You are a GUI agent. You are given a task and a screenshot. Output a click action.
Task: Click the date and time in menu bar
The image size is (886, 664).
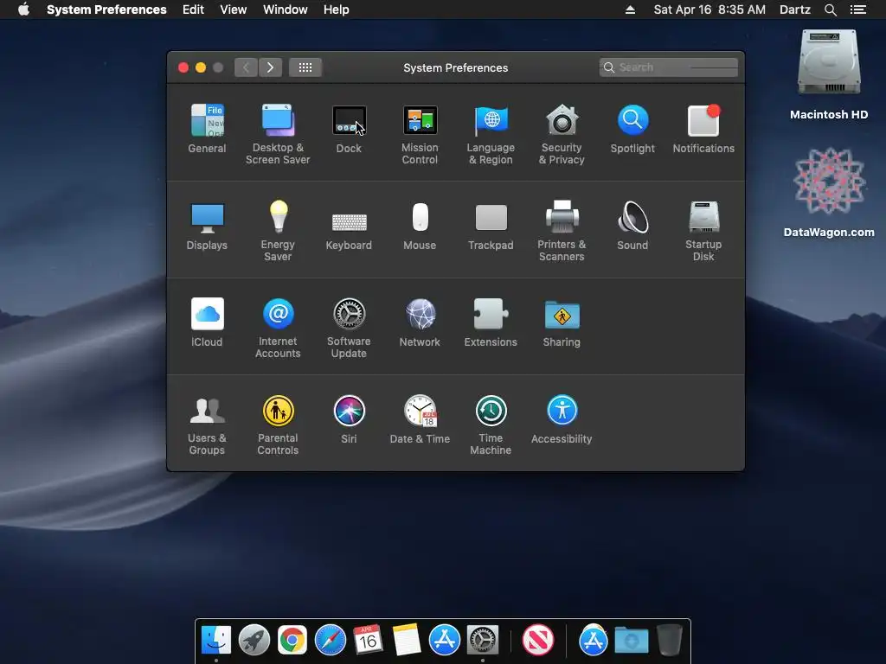pos(709,10)
